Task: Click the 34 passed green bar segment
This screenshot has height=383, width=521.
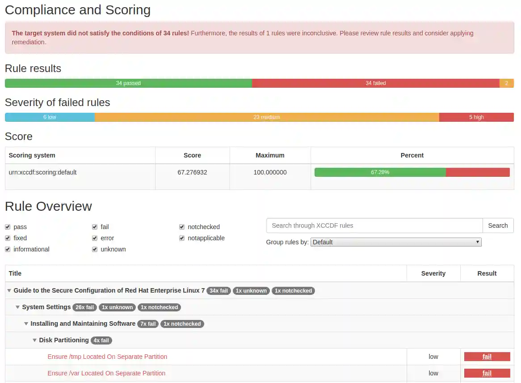Action: 128,83
